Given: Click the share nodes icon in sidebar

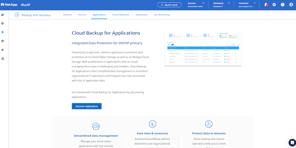Looking at the screenshot, I should point(3,59).
